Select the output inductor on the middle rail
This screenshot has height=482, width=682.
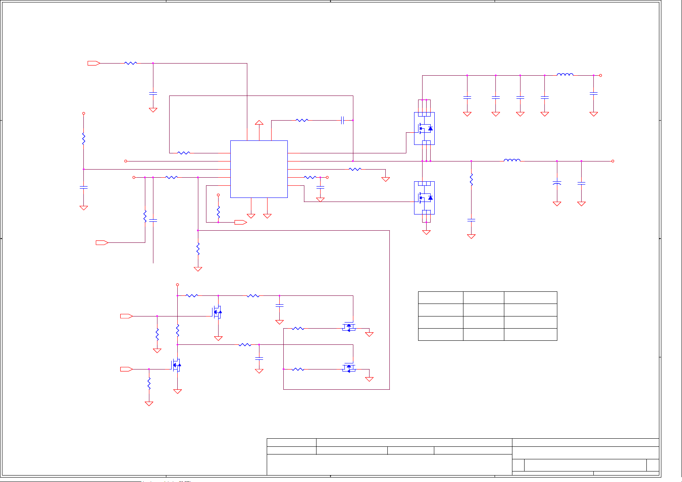point(512,160)
